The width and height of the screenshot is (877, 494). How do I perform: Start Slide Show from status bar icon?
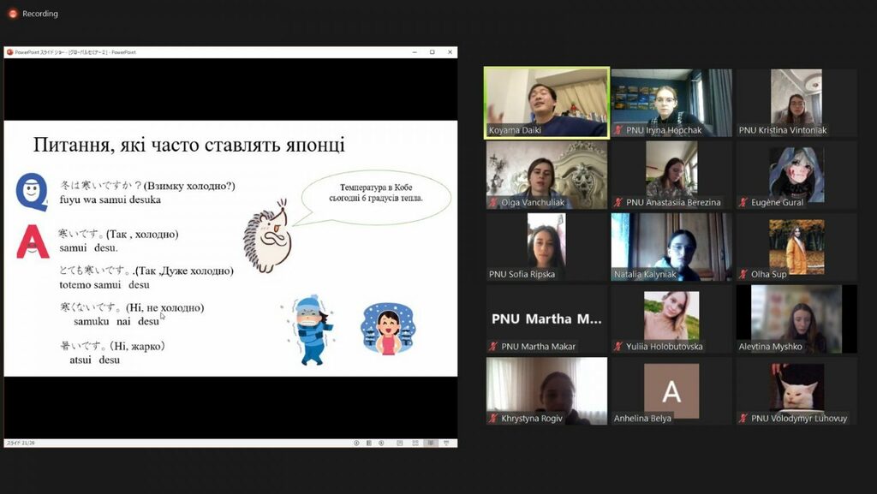pos(446,443)
